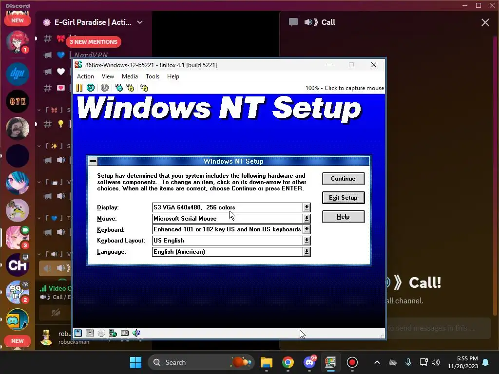The image size is (499, 374).
Task: Click the microphone tray icon
Action: [x=408, y=362]
